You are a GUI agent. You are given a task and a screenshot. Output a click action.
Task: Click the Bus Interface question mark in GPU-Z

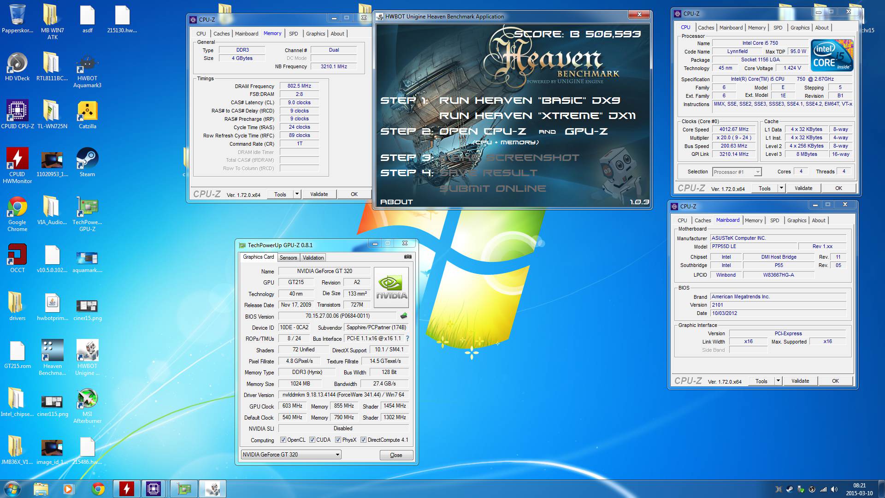click(407, 338)
